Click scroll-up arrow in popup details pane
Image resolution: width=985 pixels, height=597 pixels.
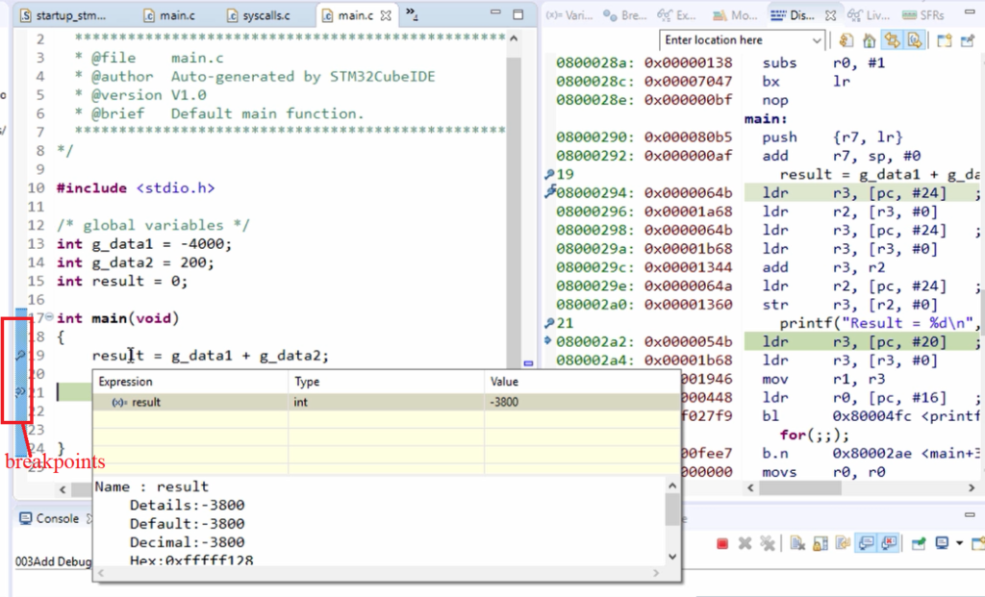click(x=672, y=485)
